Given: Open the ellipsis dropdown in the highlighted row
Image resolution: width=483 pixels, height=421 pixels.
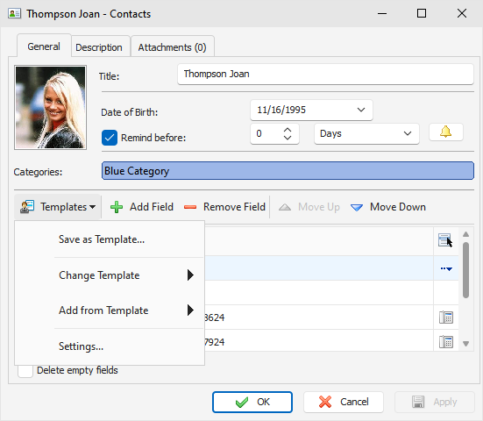Looking at the screenshot, I should pyautogui.click(x=446, y=268).
